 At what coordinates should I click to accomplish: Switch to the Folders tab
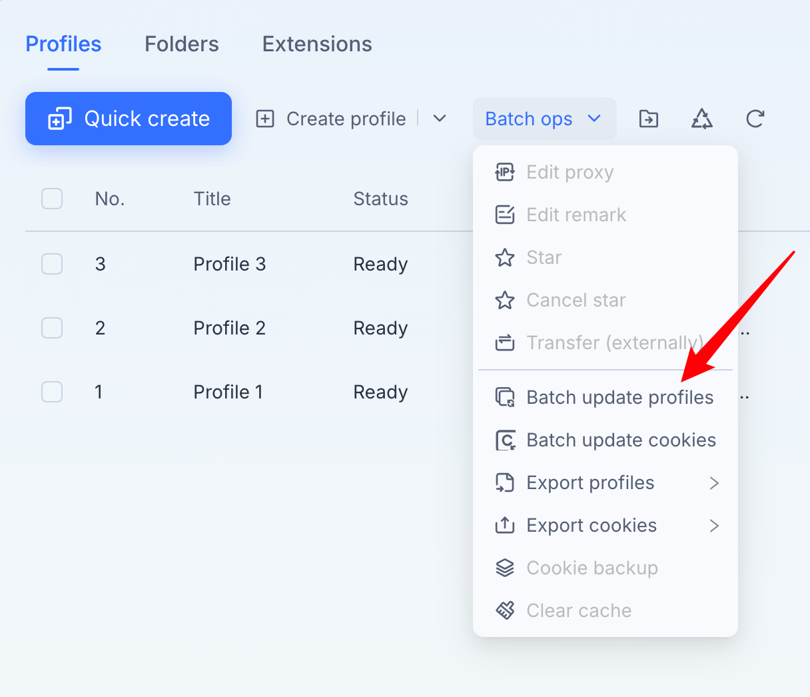(182, 44)
